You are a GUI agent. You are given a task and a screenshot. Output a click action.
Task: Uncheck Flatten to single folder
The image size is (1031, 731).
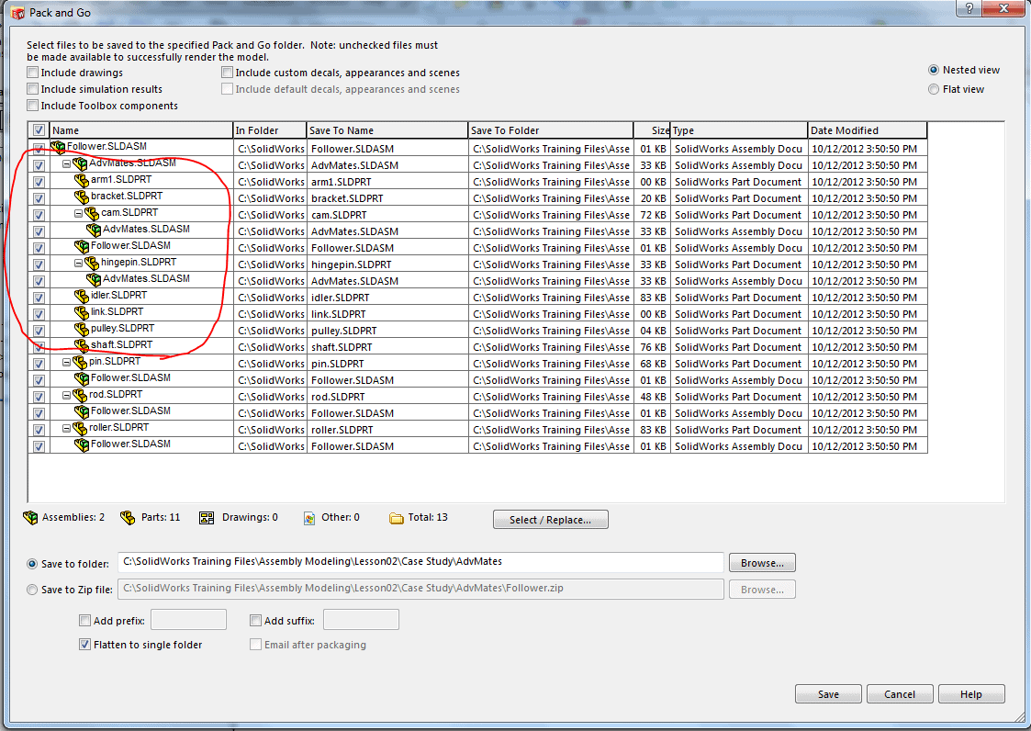pos(85,645)
